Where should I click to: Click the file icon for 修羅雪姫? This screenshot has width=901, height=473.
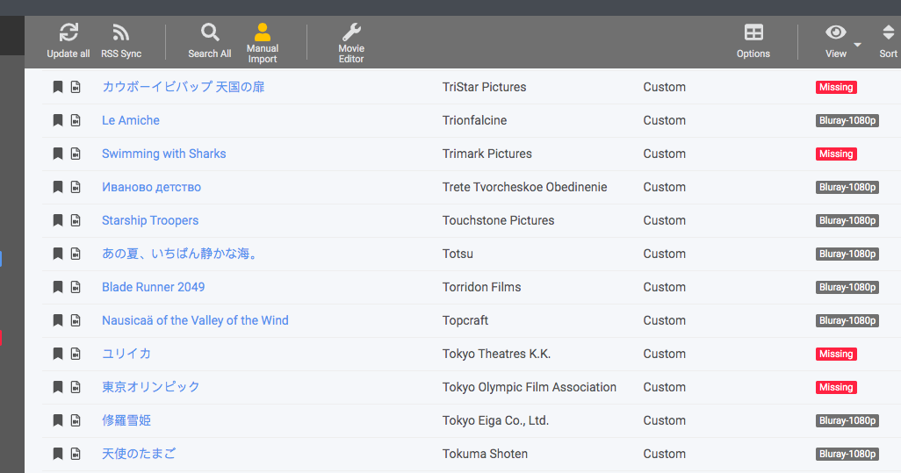point(76,420)
